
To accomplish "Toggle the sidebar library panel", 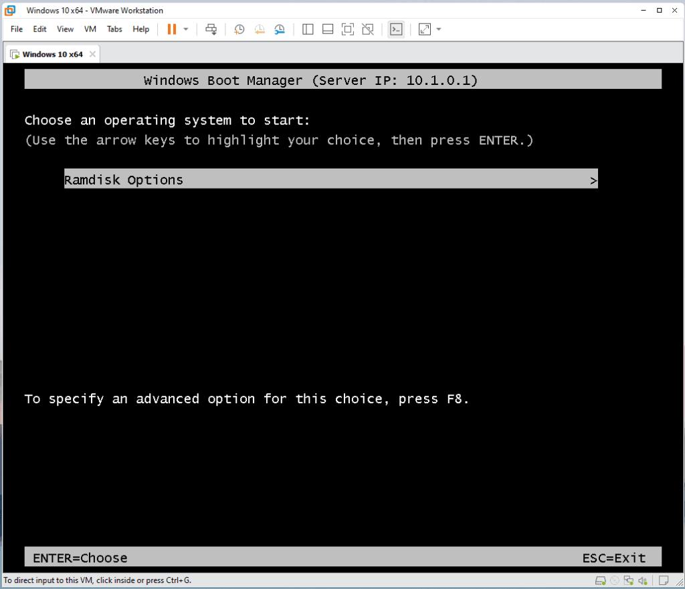I will [308, 29].
